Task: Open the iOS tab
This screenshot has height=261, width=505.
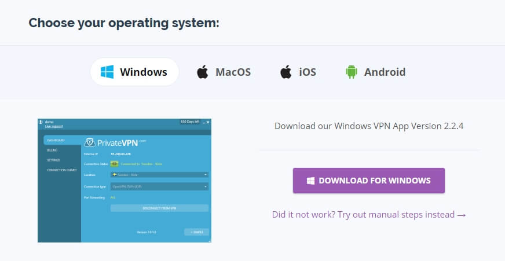Action: point(298,72)
